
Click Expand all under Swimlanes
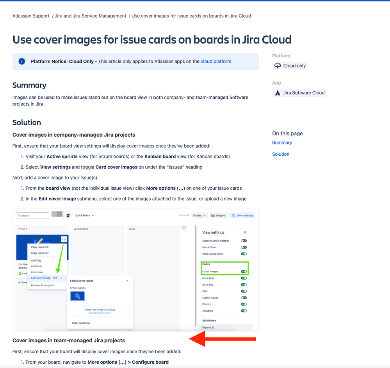click(208, 327)
